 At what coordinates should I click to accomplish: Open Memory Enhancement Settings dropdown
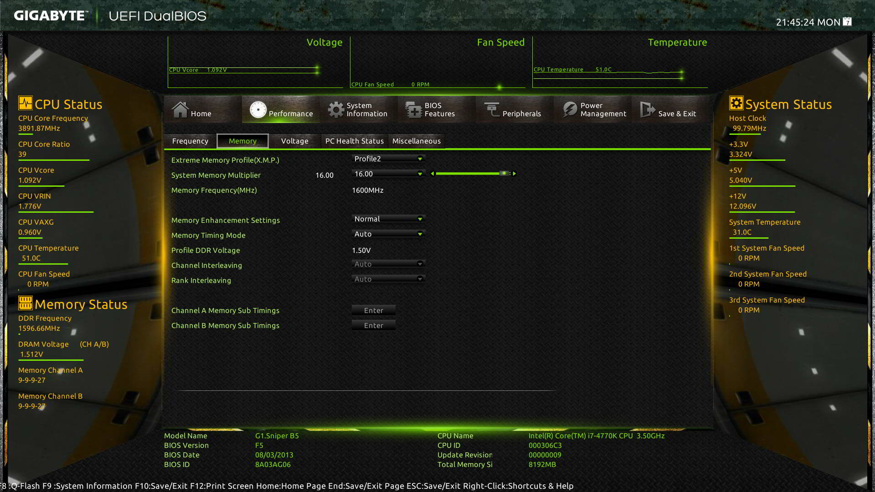click(388, 219)
